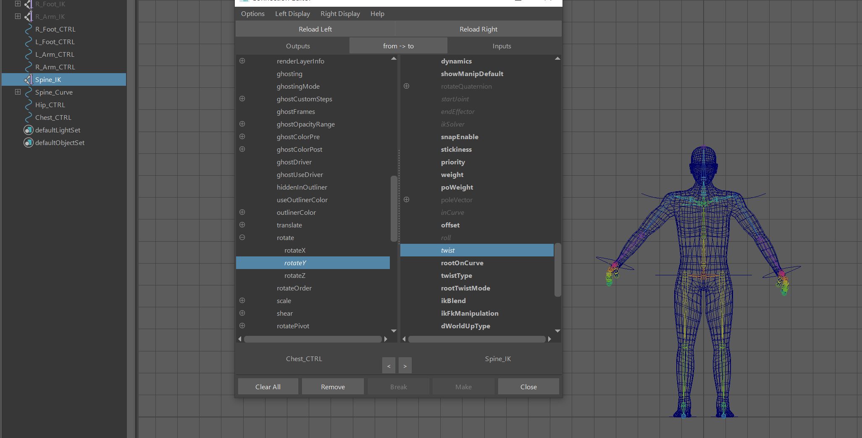Click the right navigation arrow near Spine_IK

(x=405, y=365)
